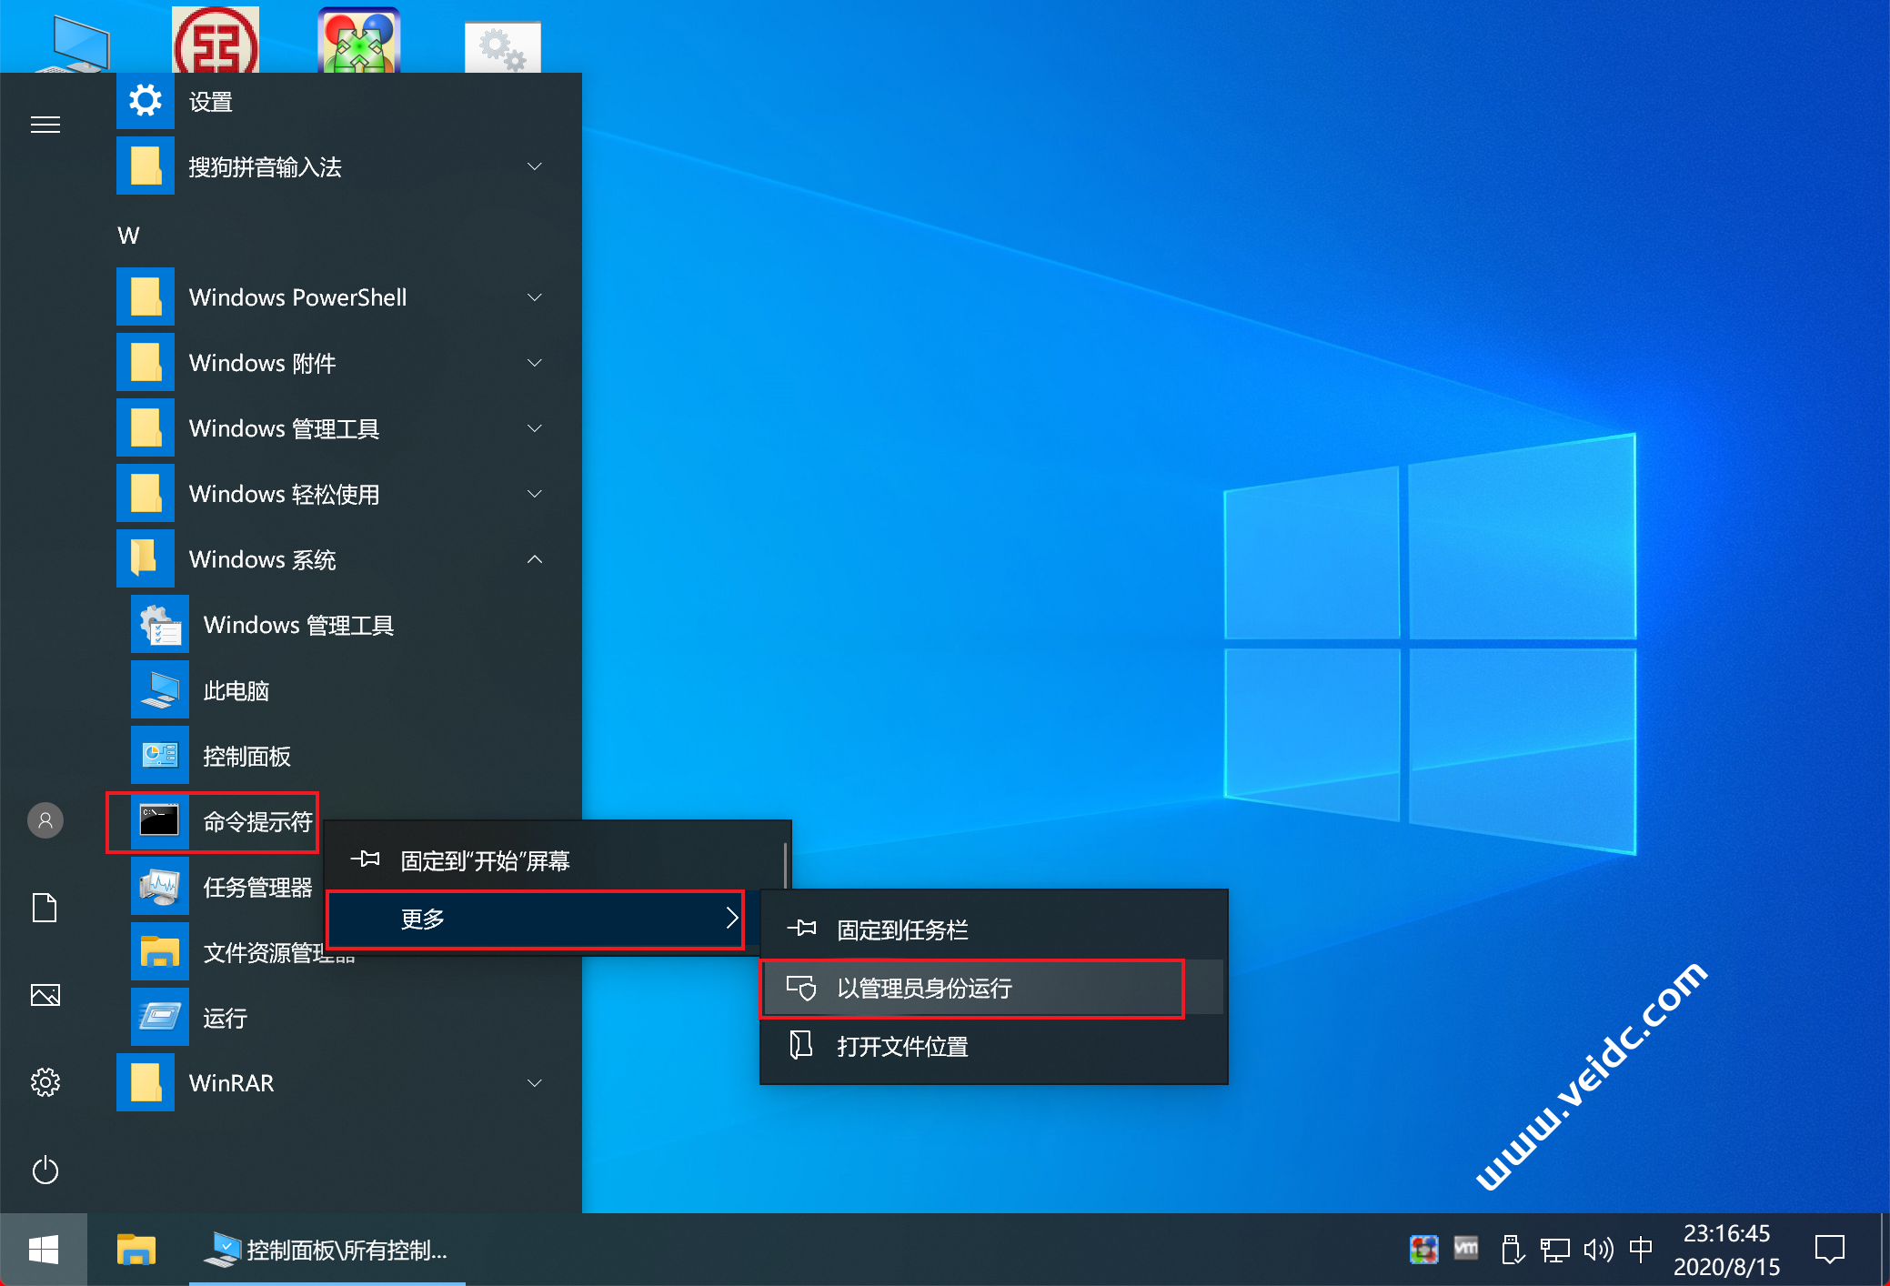Choose 固定到任务栏 from the submenu
The image size is (1890, 1286).
point(902,929)
